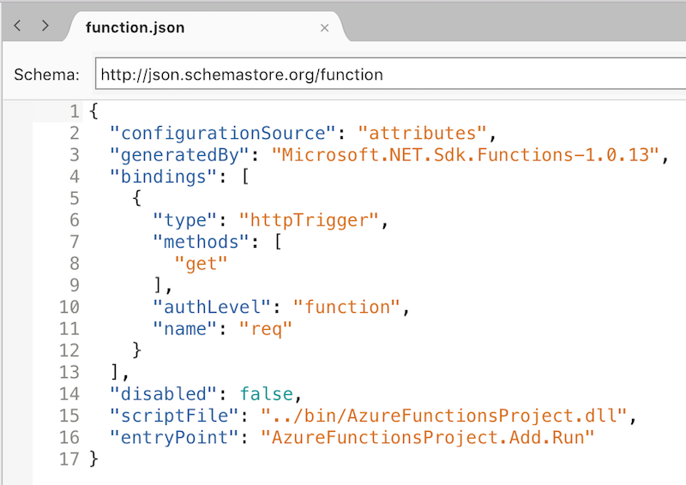Click the "authLevel" key on line 10

point(212,307)
